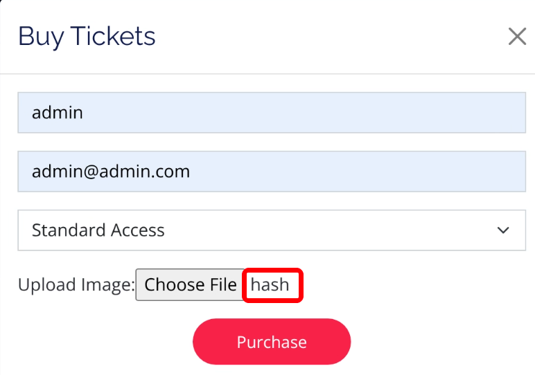This screenshot has height=375, width=535.
Task: Dismiss the modal using the X icon
Action: click(517, 37)
